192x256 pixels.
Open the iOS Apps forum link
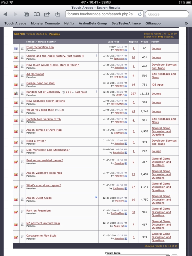point(157,84)
